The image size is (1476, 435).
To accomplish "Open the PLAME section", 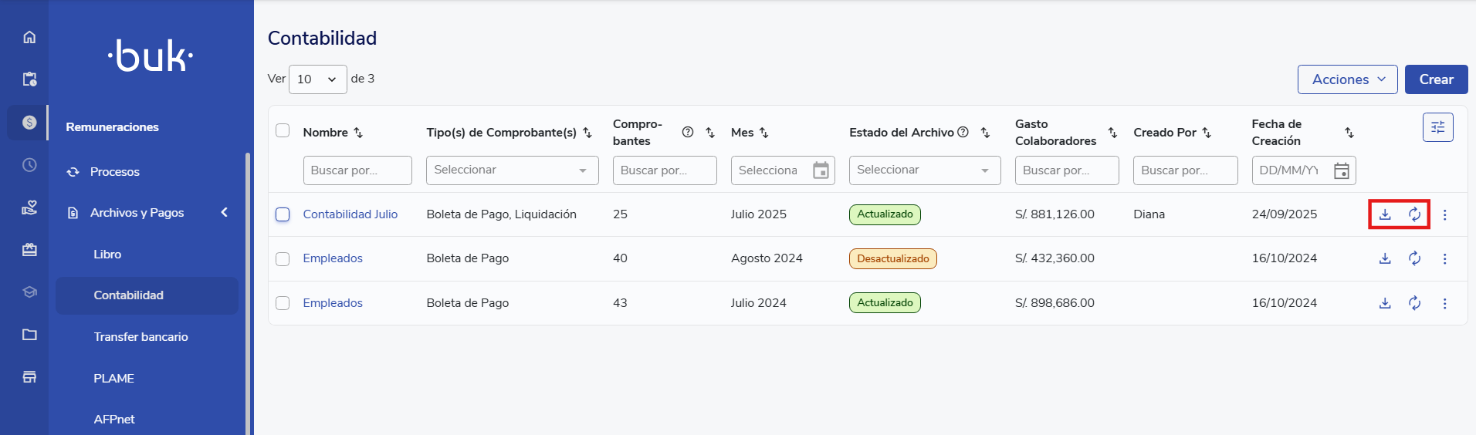I will coord(113,379).
